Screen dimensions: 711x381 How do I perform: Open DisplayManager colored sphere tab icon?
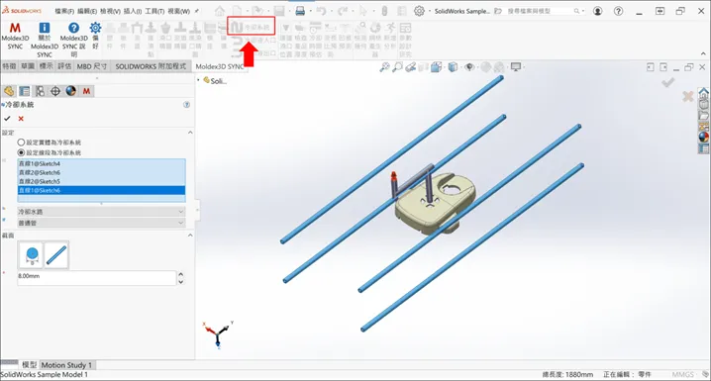[x=70, y=91]
